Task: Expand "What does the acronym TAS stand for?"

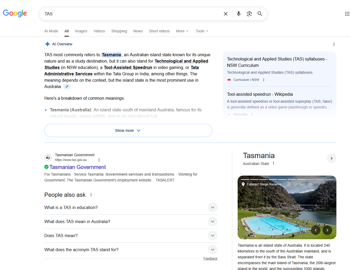Action: click(131, 250)
